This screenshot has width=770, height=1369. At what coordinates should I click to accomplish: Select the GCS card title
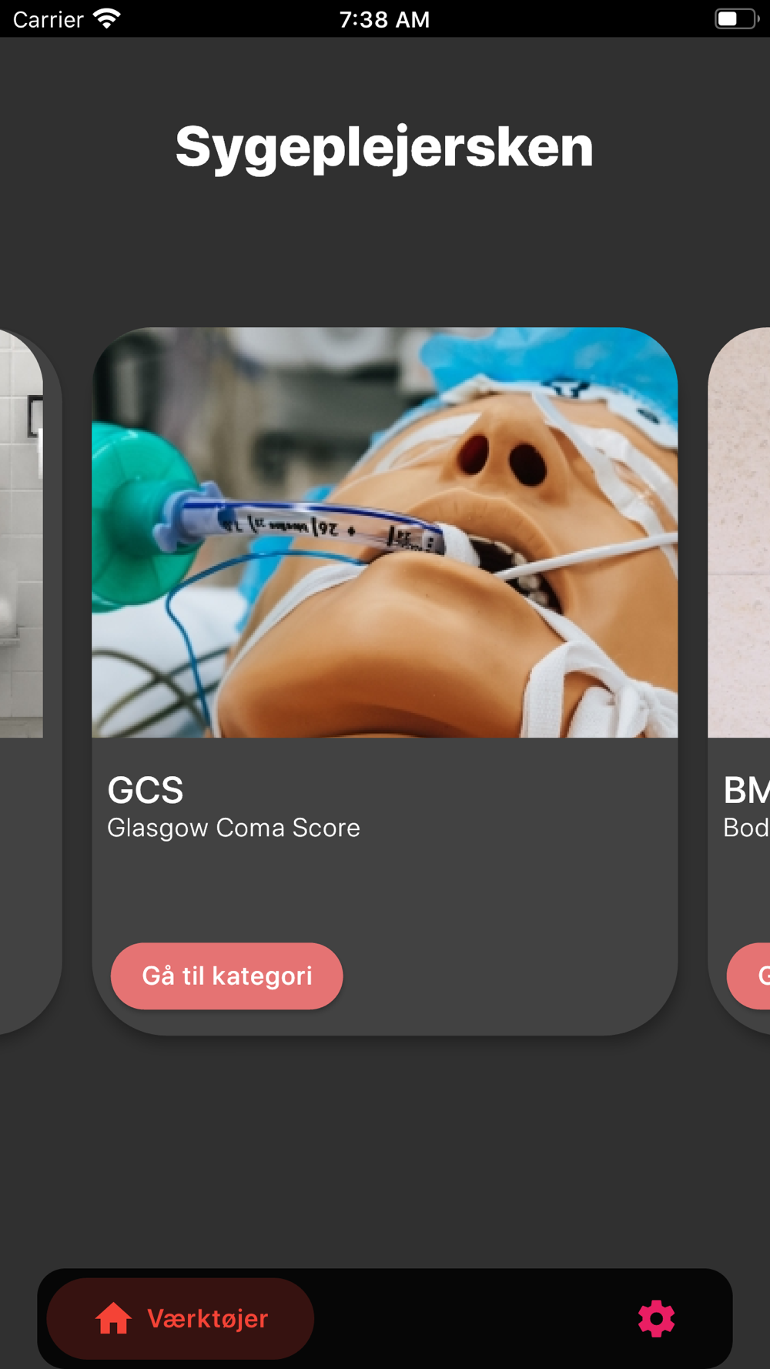(x=146, y=790)
